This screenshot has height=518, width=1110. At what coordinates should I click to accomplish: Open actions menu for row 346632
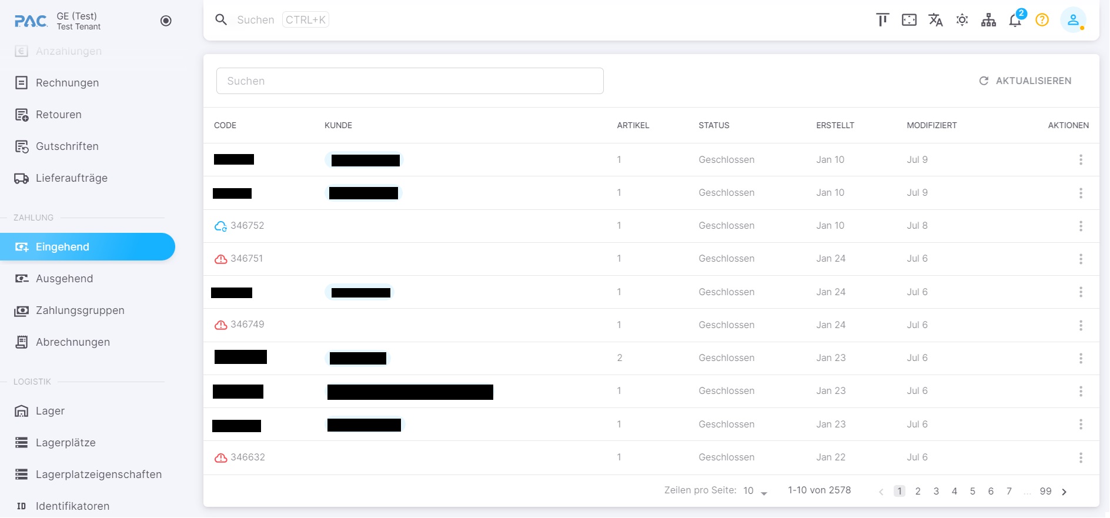[1081, 457]
